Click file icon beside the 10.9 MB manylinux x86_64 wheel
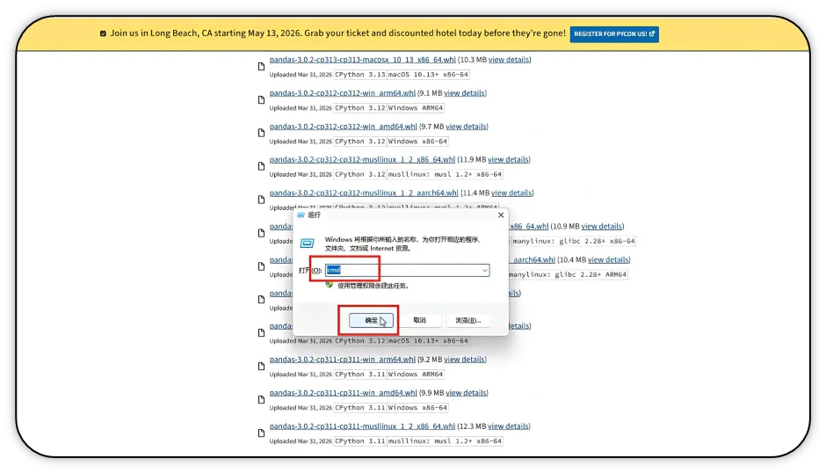Screen dimensions: 826x473 point(261,233)
